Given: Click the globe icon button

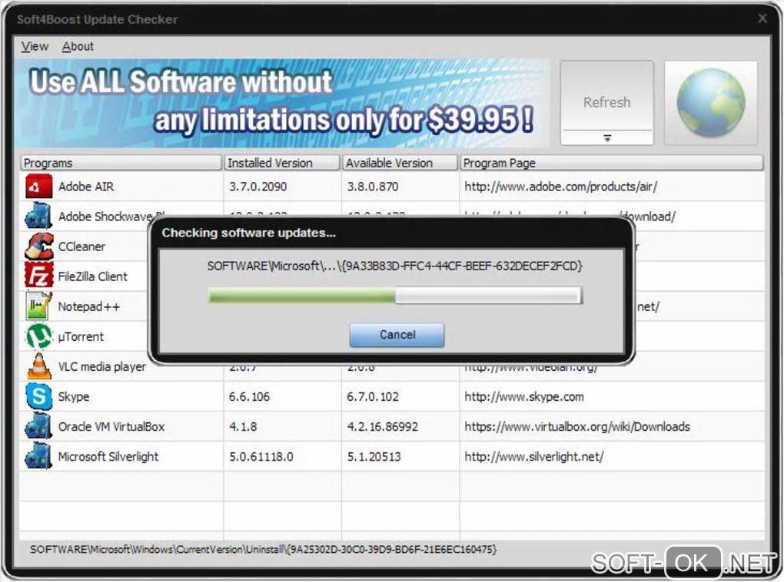Looking at the screenshot, I should tap(710, 103).
